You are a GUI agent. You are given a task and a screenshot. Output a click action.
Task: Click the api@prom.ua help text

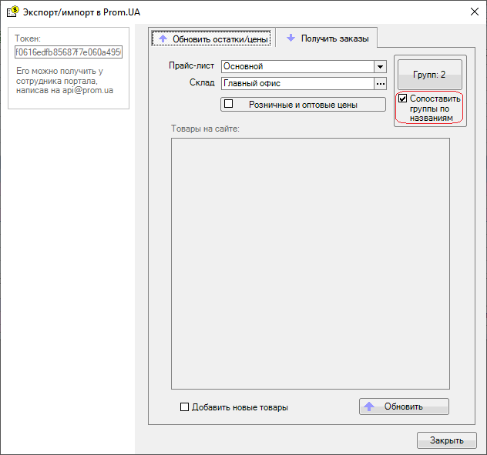point(88,91)
